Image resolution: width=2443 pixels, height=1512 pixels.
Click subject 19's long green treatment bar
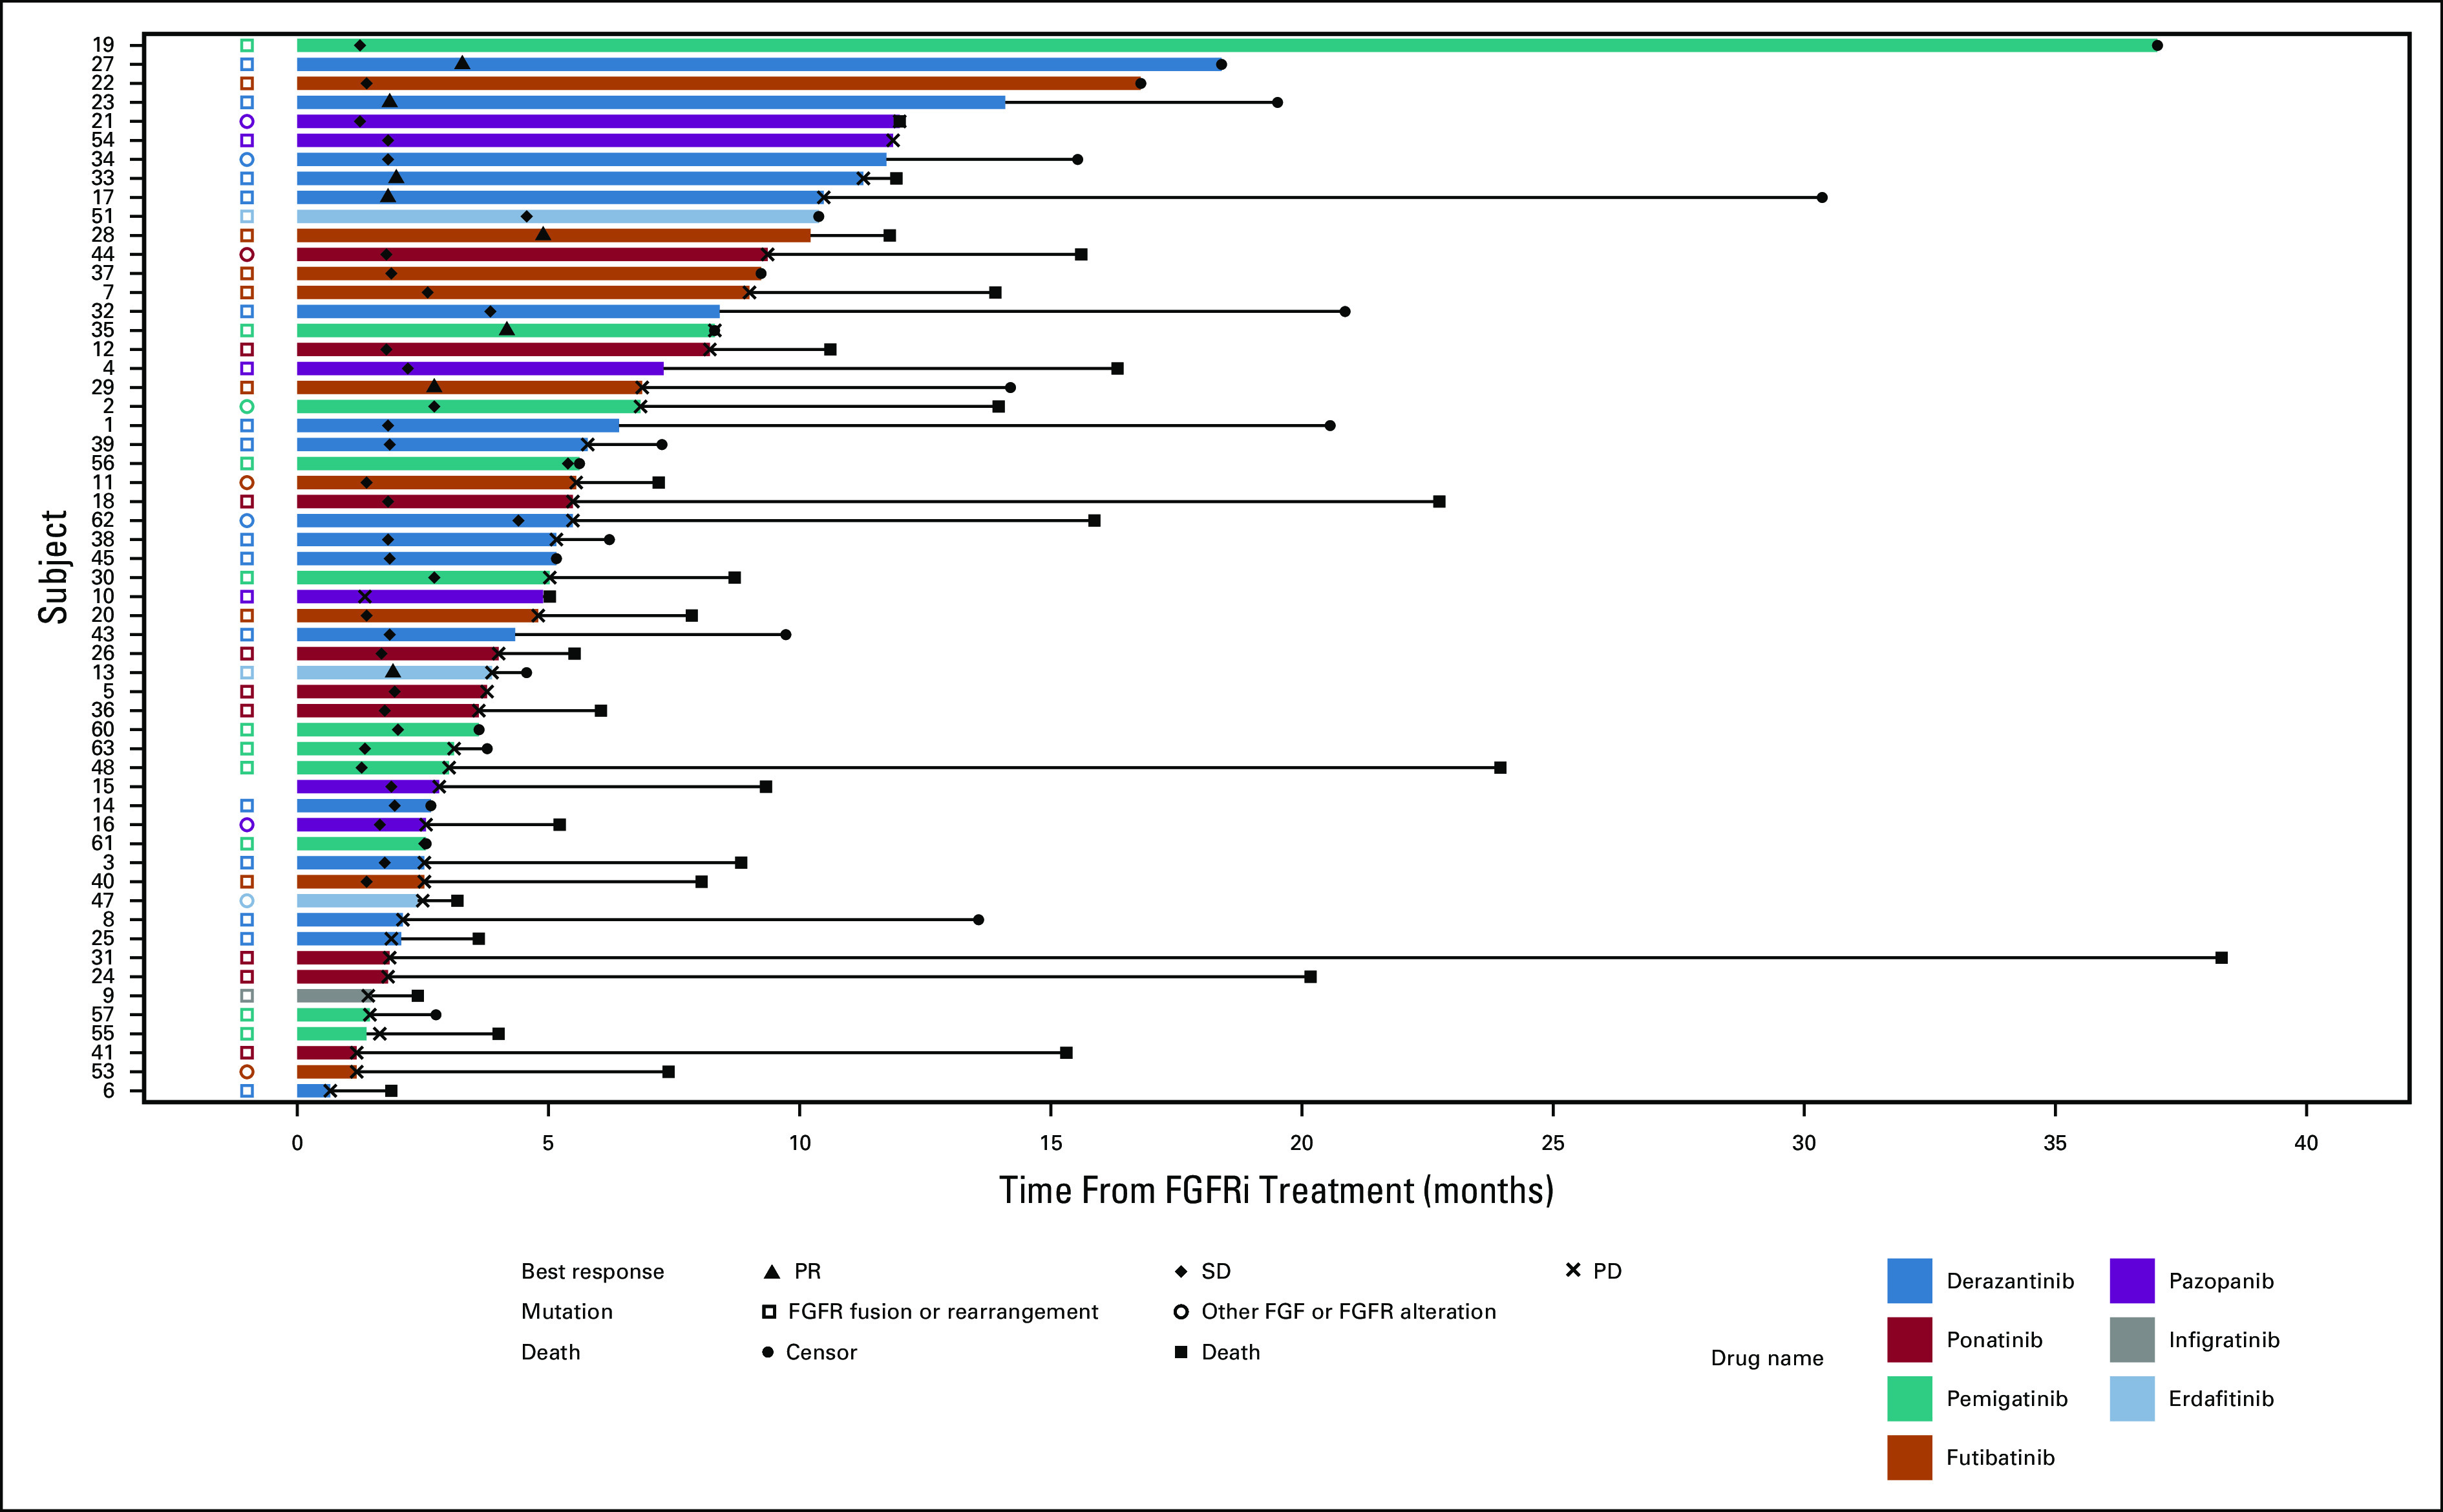click(1227, 45)
